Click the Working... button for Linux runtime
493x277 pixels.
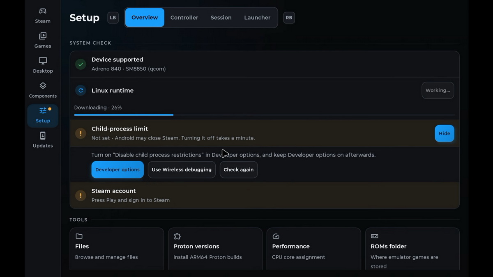coord(438,90)
